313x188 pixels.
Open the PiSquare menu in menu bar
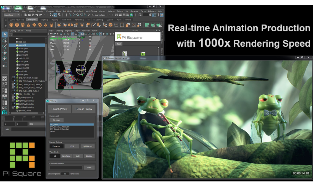point(152,11)
